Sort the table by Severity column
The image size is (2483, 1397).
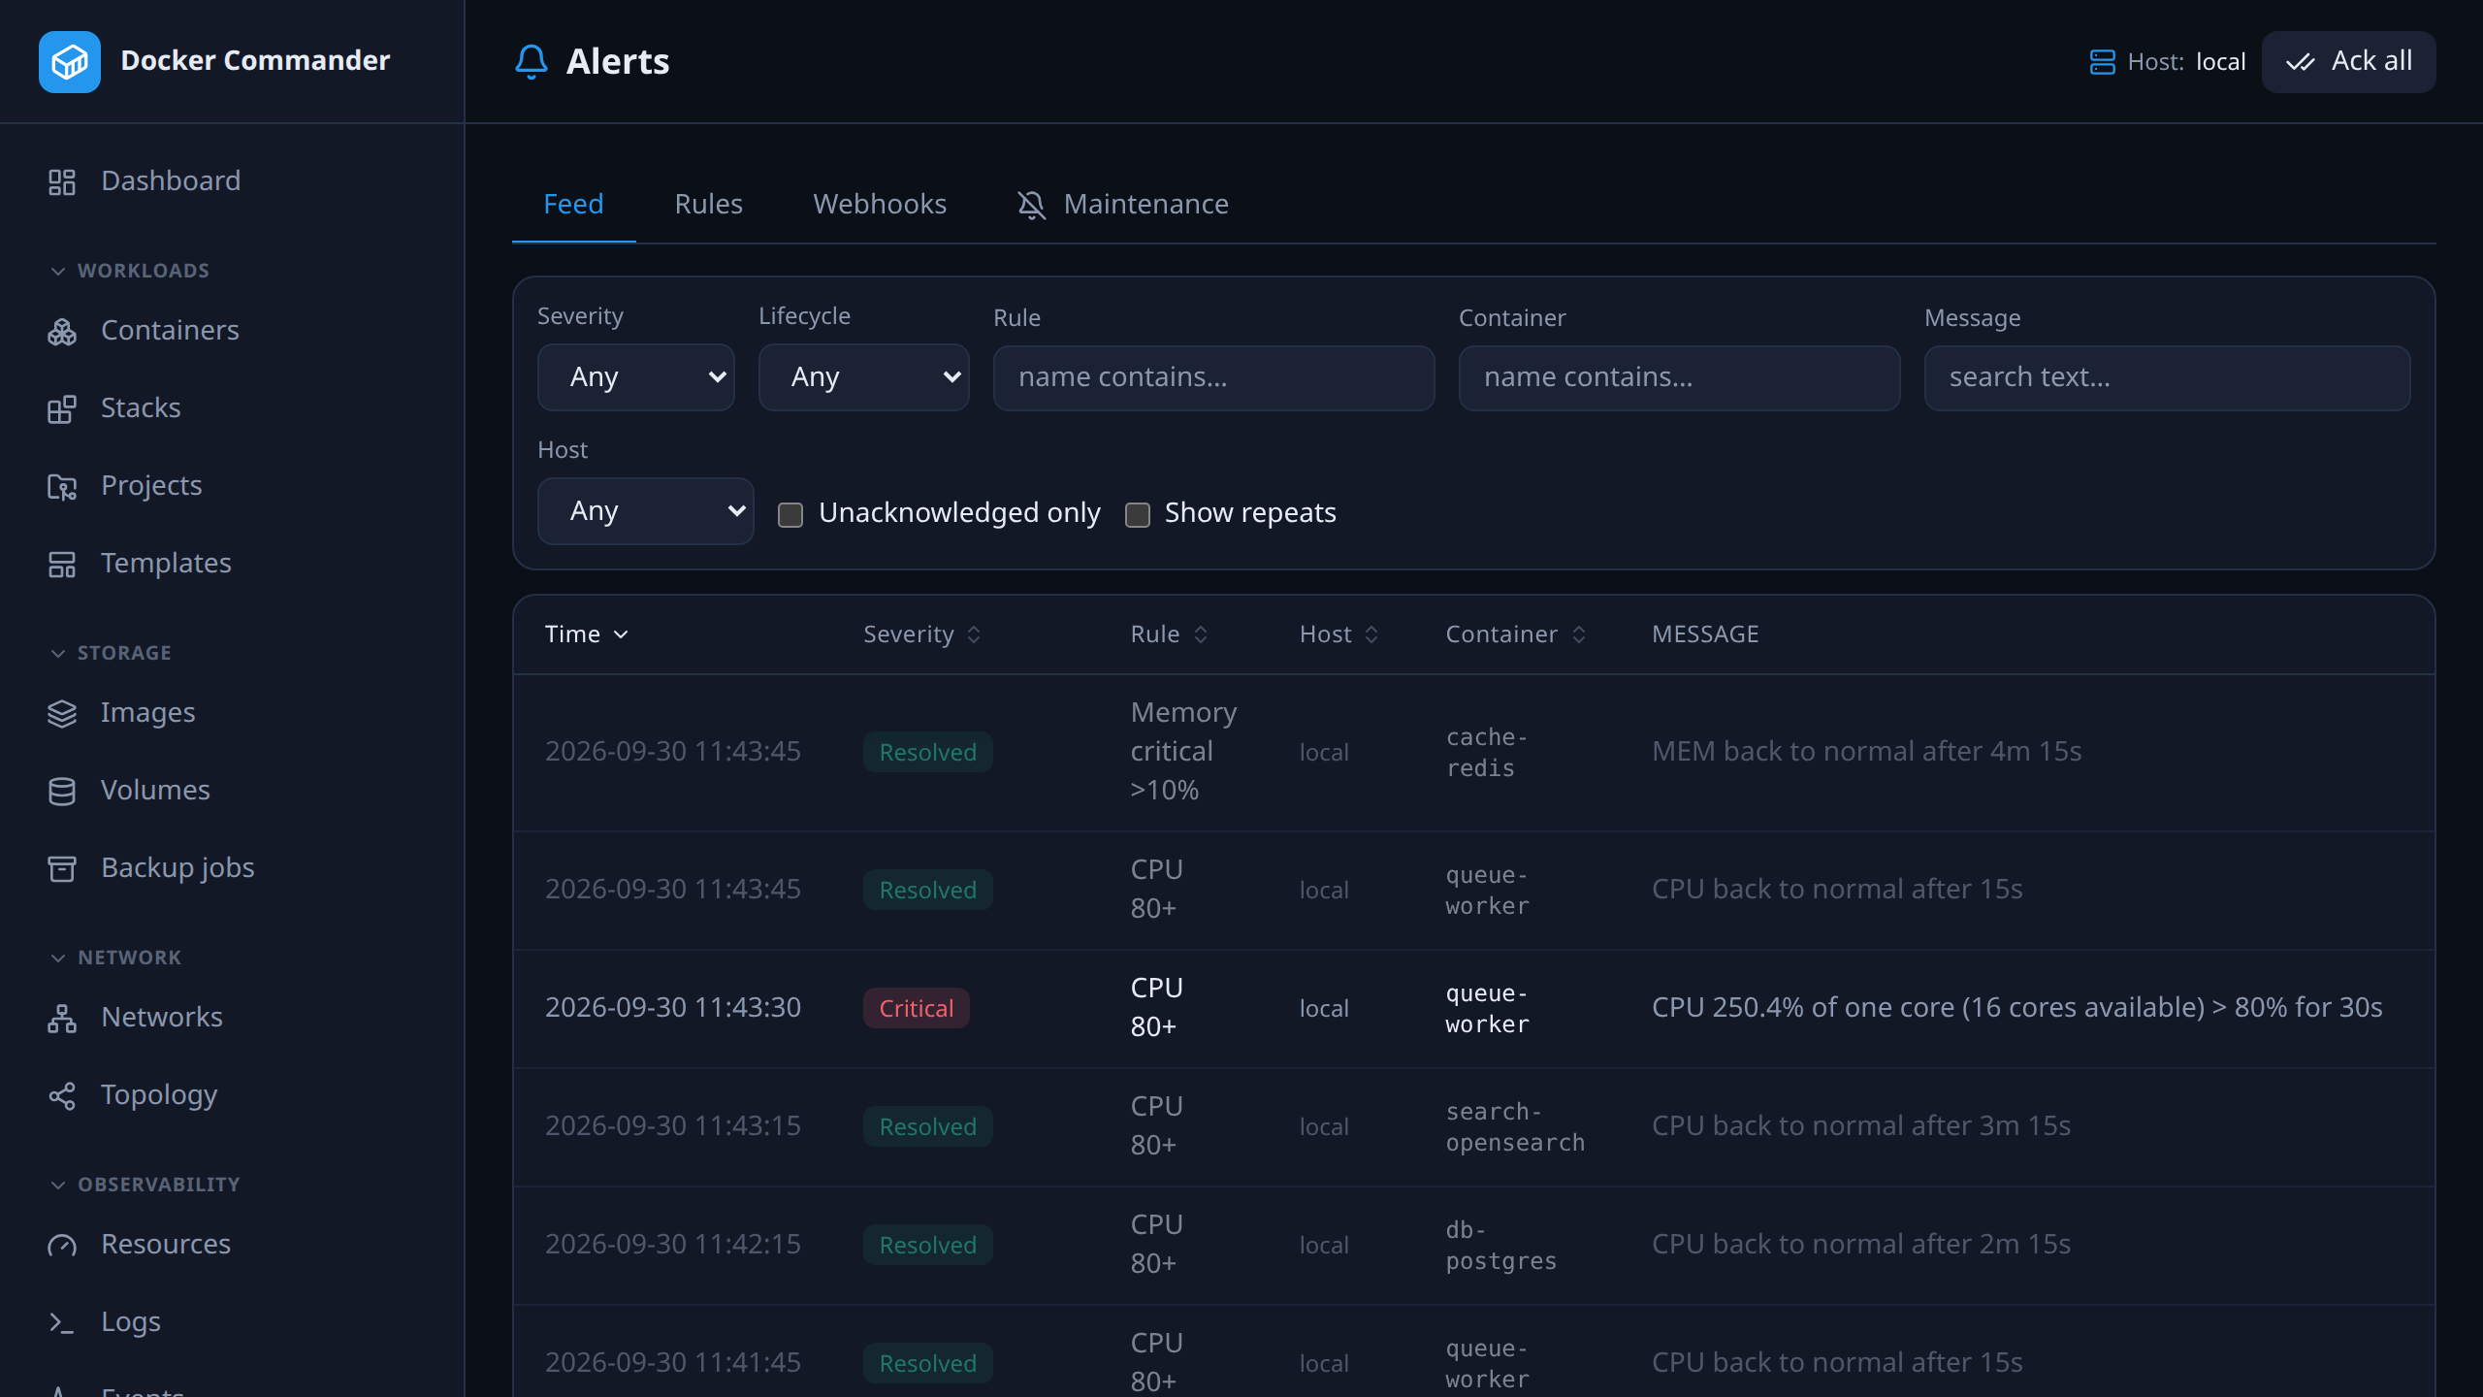[922, 634]
